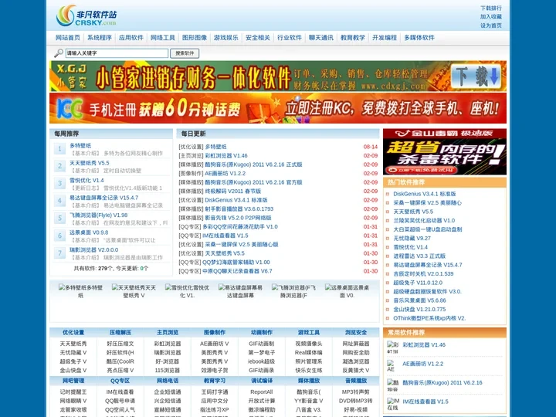Open 开发编程 category in navigation
The height and width of the screenshot is (417, 556).
tap(385, 38)
